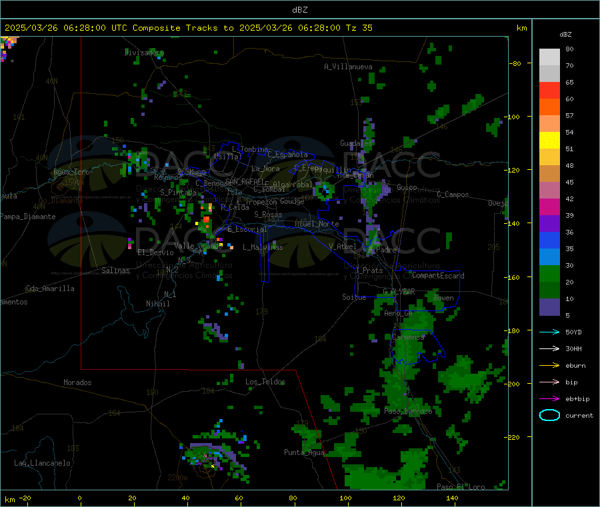Click the 'Valle_Grande' map label

[199, 246]
